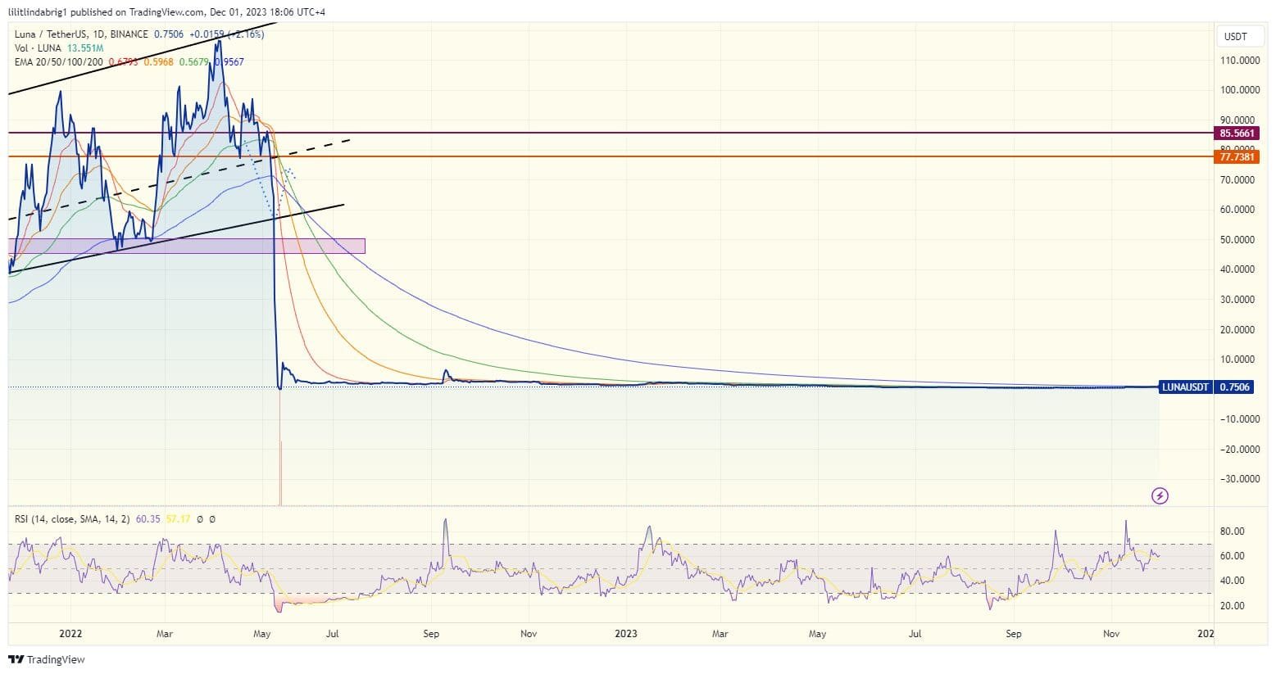Select the EMA 20/50/100/200 indicator legend
Screen dimensions: 1276x674
pyautogui.click(x=59, y=62)
